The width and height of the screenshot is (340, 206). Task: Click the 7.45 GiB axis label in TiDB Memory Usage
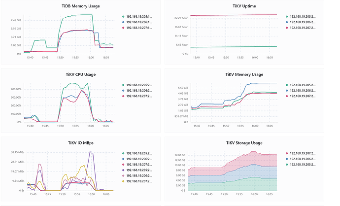click(16, 20)
